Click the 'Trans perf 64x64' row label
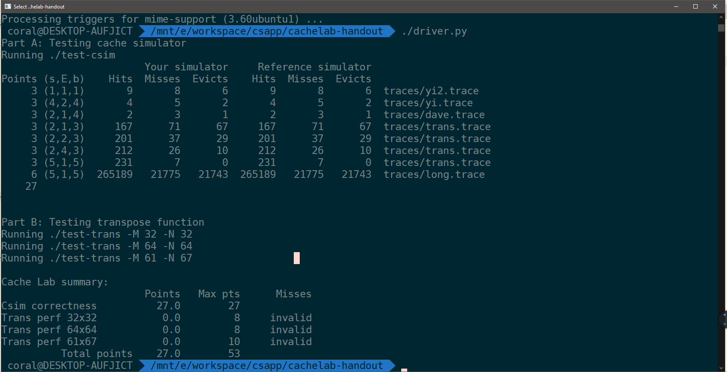Viewport: 727px width, 372px height. tap(49, 330)
